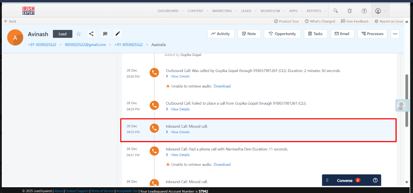Expand the profile dropdown arrow

coord(385,11)
